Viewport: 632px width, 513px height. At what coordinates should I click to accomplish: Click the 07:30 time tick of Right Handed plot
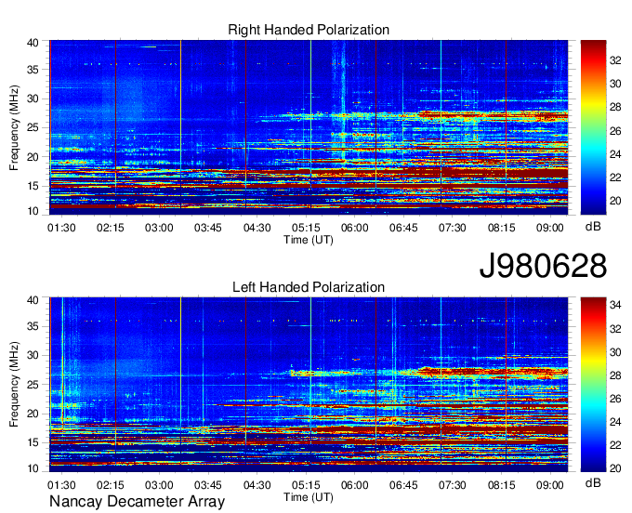click(453, 228)
